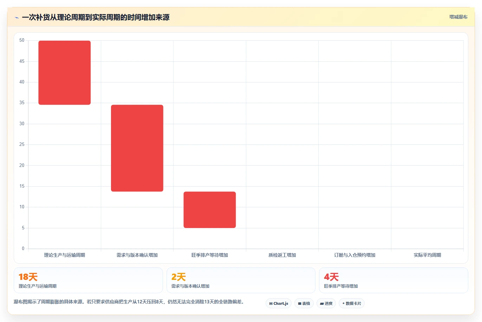Viewport: 482px width, 322px height.
Task: Click the 表格 tag chip
Action: (x=304, y=303)
